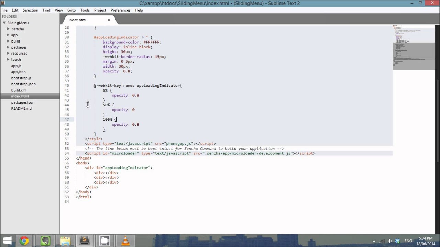Open packager.json in the sidebar

[23, 102]
